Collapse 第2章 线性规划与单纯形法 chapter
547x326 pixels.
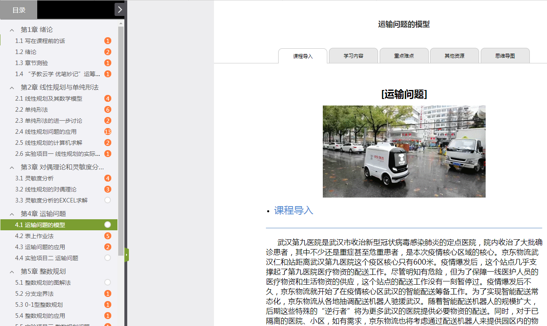pyautogui.click(x=12, y=88)
